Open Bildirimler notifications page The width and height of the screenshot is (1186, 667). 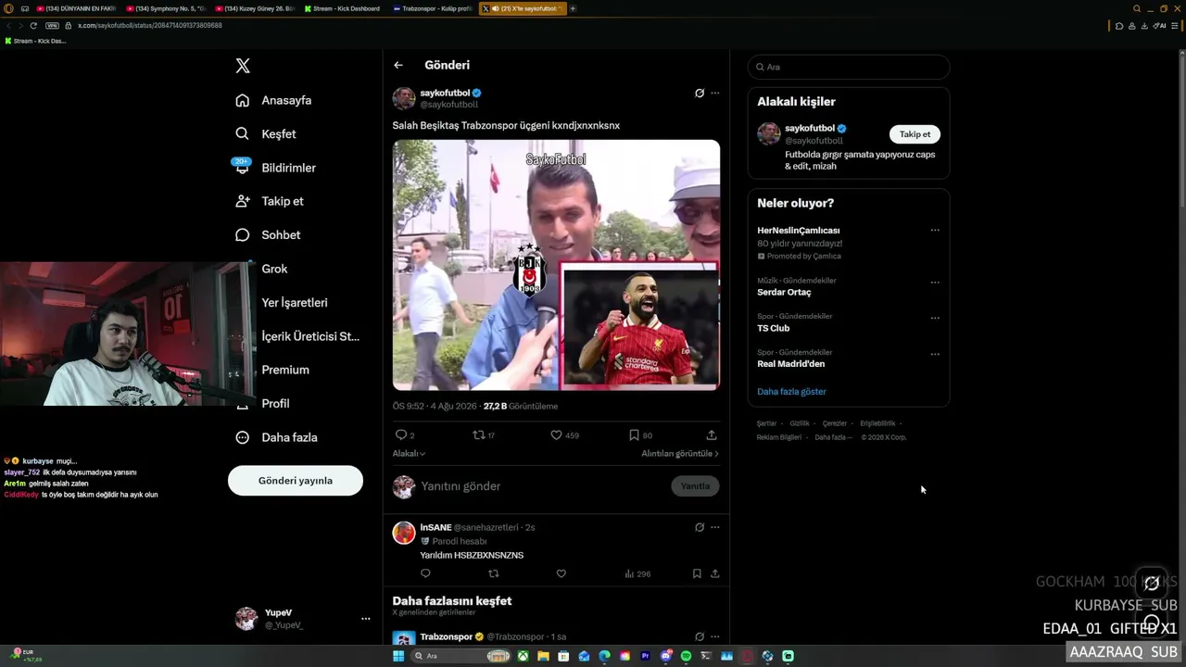(275, 168)
